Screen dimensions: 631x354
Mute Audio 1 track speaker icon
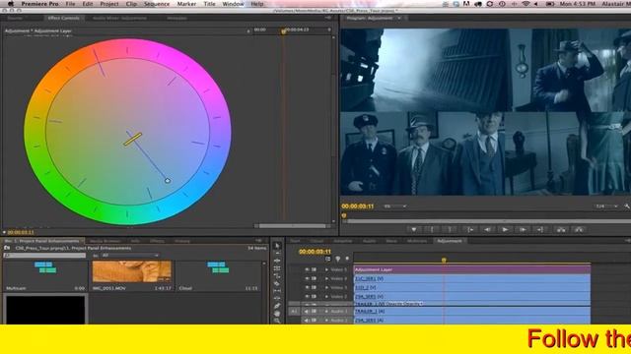307,312
